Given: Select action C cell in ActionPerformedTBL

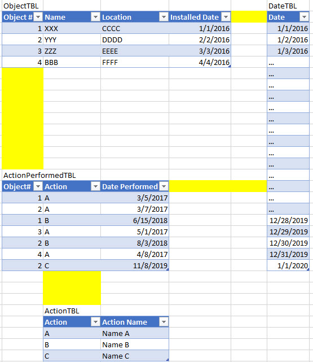Looking at the screenshot, I should [x=72, y=265].
